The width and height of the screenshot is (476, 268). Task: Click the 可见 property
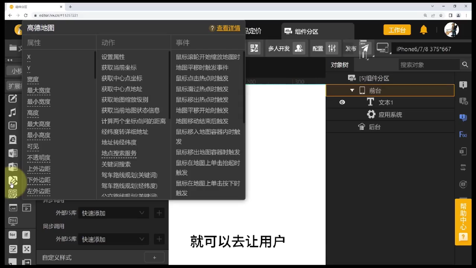coord(33,146)
